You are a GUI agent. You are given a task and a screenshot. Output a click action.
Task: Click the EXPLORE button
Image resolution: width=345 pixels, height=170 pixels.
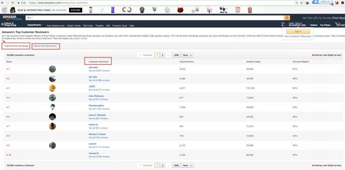tap(75, 10)
